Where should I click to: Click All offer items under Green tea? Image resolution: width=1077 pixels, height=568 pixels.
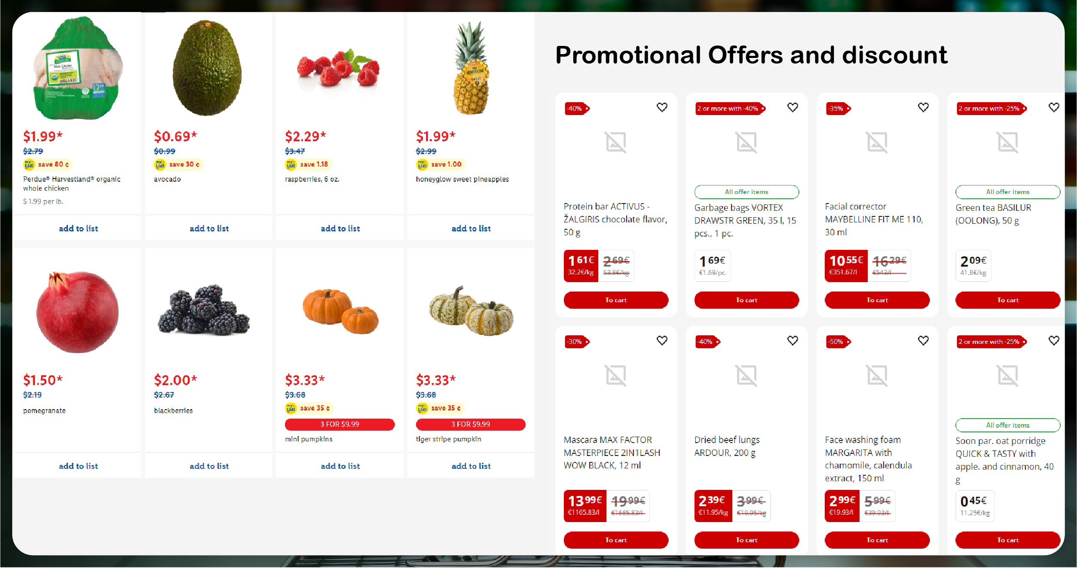click(x=1007, y=192)
